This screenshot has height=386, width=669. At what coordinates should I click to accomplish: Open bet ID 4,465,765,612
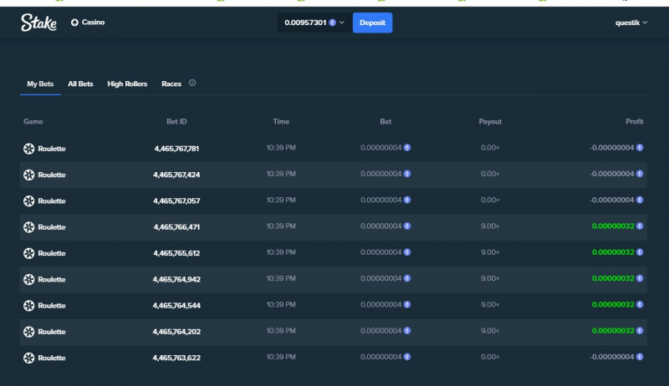click(x=176, y=253)
